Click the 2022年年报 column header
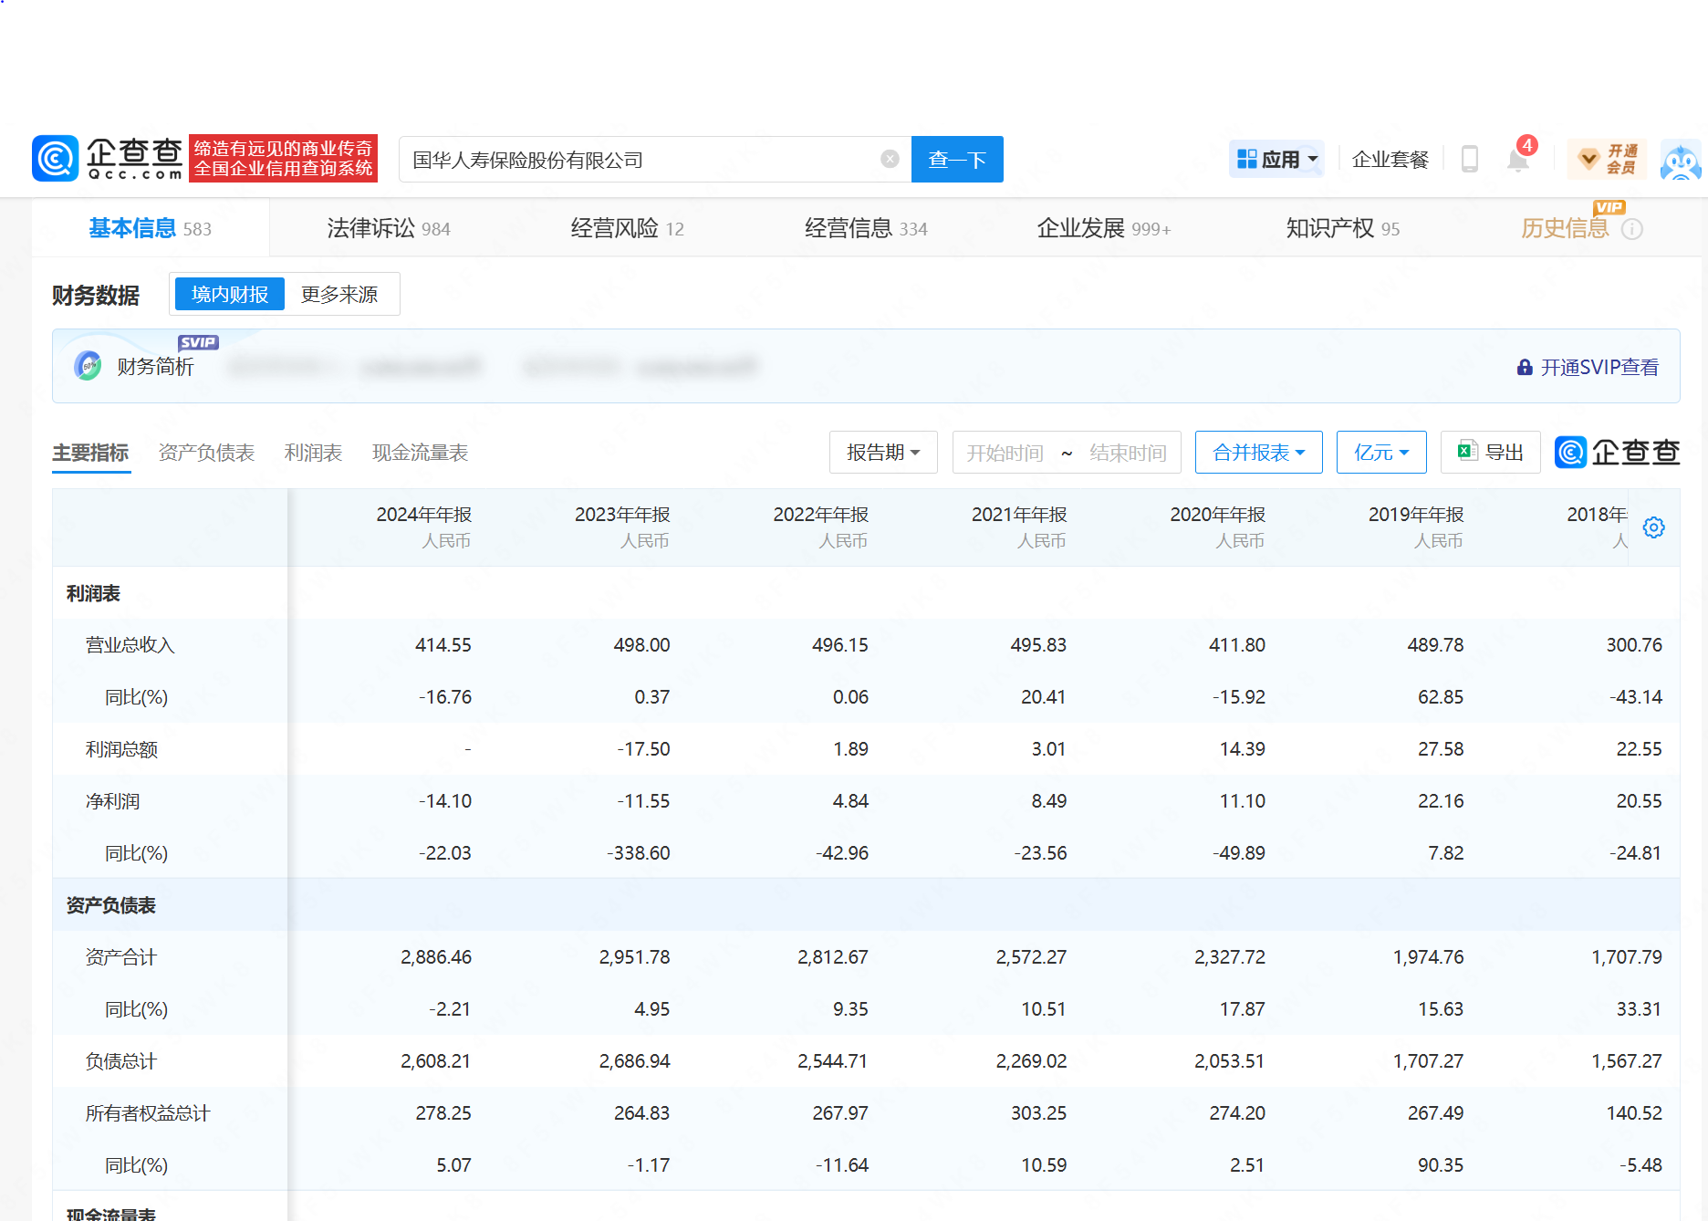 (x=820, y=515)
